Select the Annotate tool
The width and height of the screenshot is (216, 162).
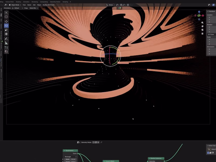(x=6, y=39)
